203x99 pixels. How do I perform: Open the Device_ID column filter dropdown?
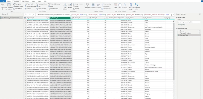point(88,18)
